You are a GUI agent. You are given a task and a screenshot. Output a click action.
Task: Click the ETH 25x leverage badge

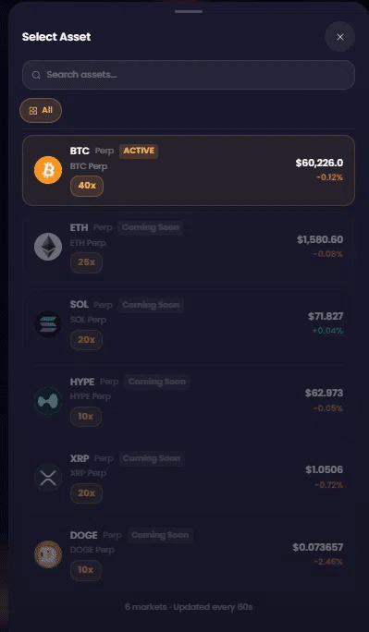point(86,262)
